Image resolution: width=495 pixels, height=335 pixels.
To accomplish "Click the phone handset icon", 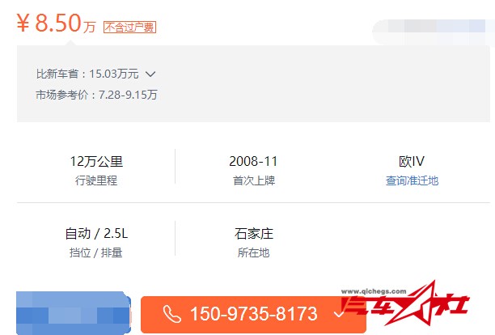I will coord(171,314).
